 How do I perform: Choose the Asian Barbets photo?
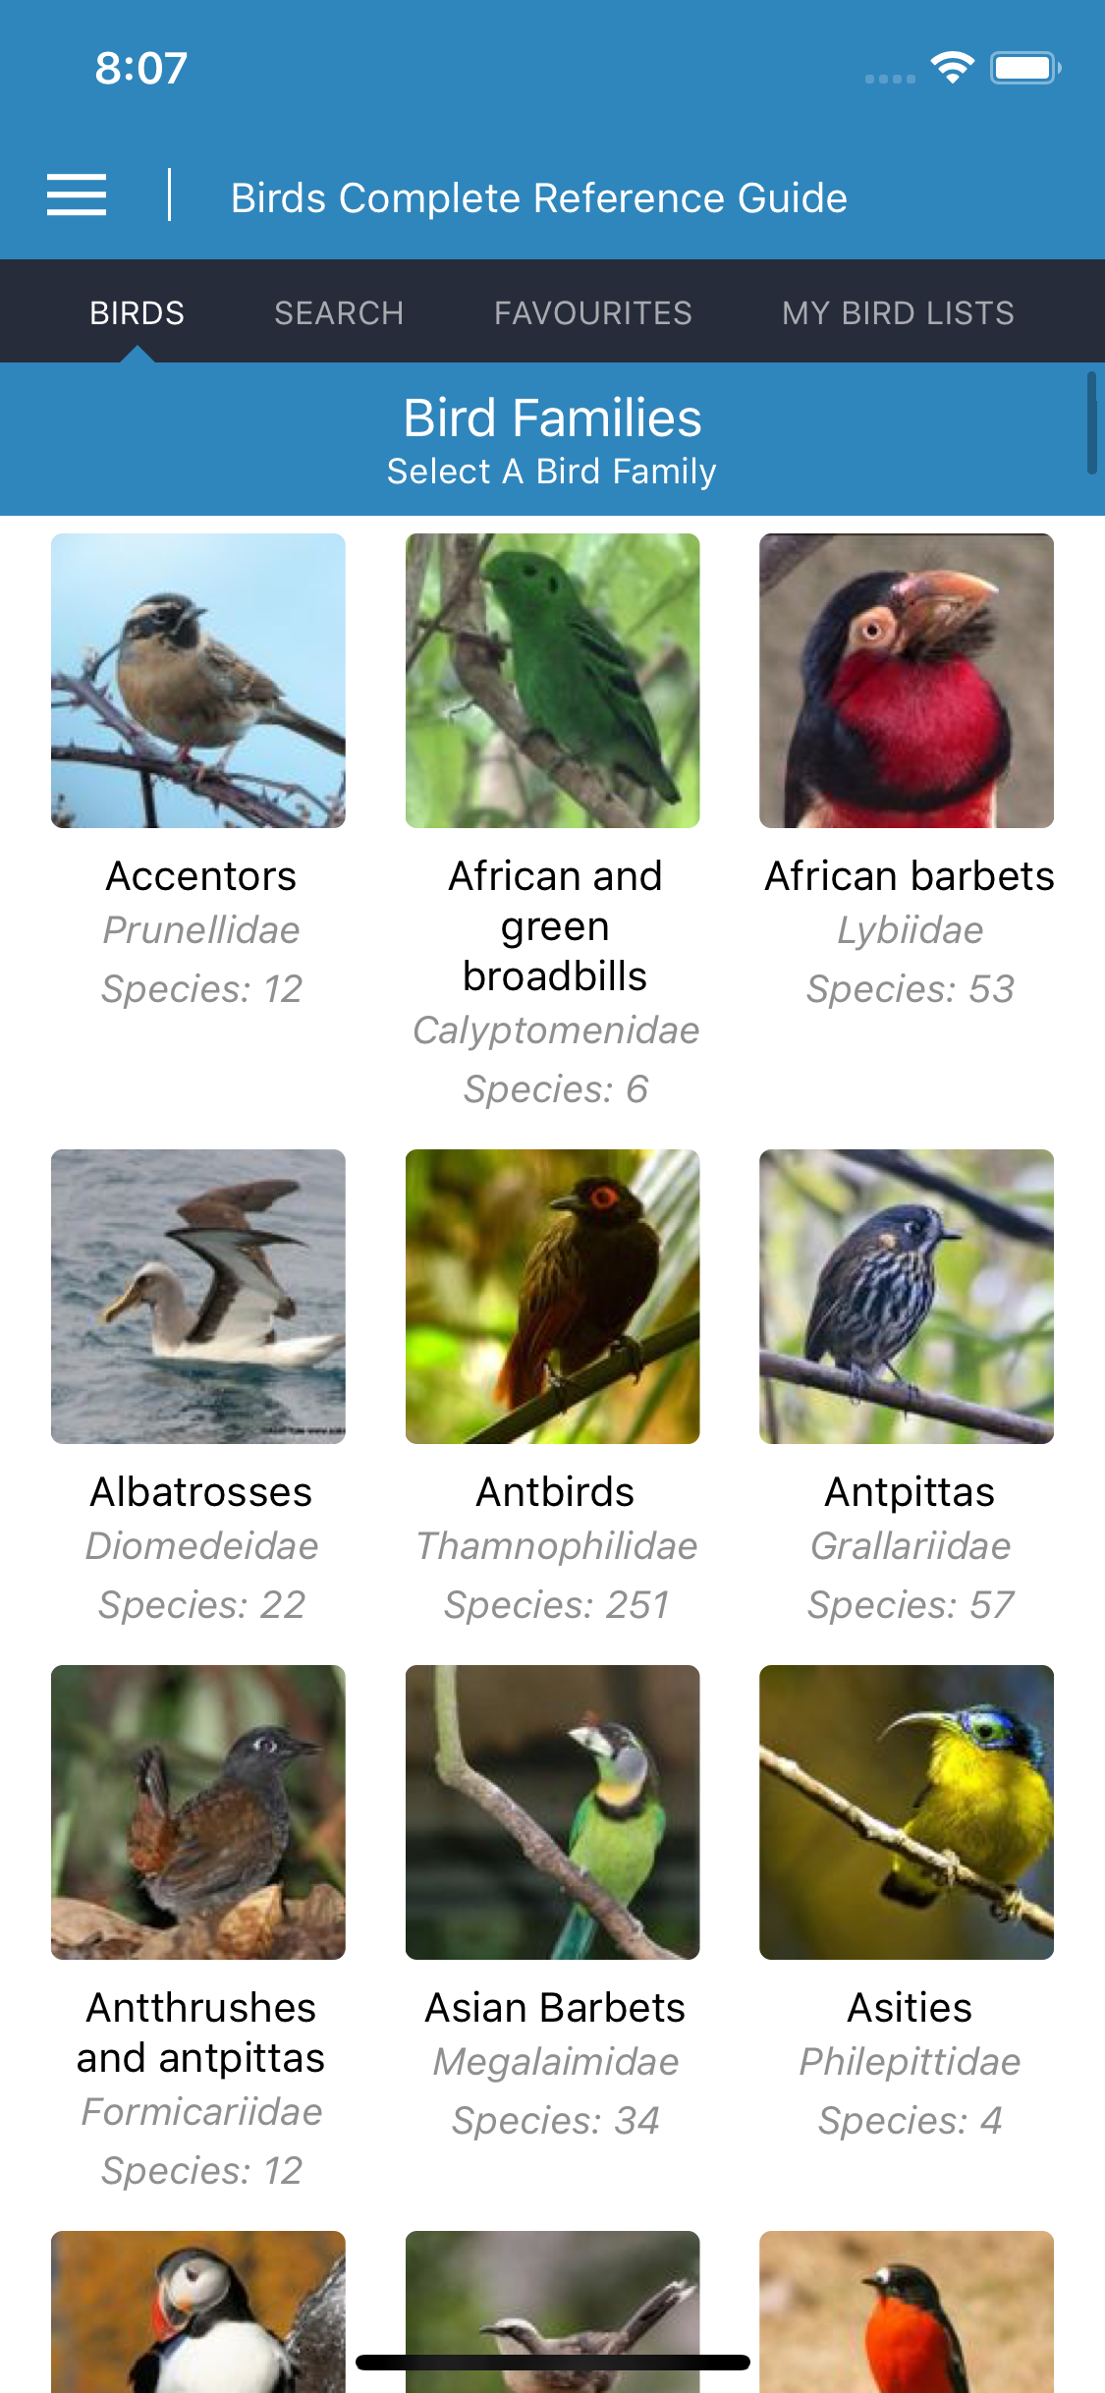(x=552, y=1812)
